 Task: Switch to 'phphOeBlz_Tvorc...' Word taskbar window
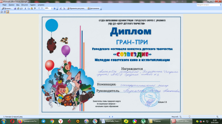110,121
